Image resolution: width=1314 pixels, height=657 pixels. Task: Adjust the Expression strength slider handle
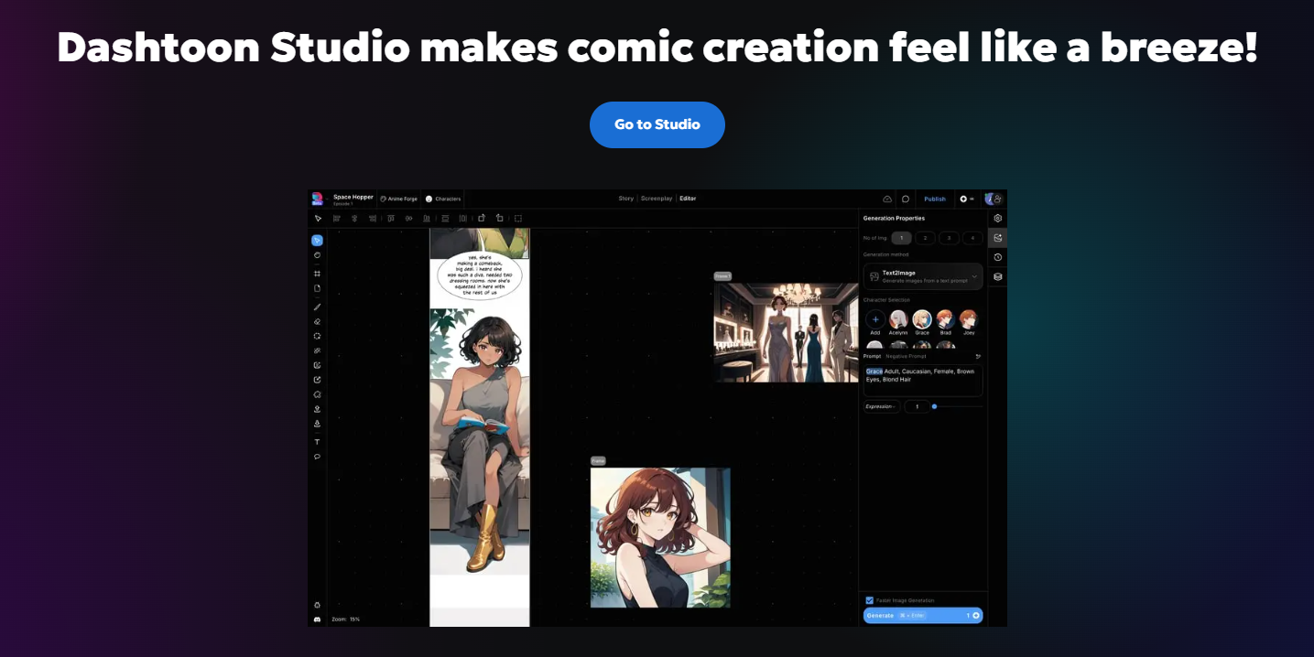tap(934, 406)
